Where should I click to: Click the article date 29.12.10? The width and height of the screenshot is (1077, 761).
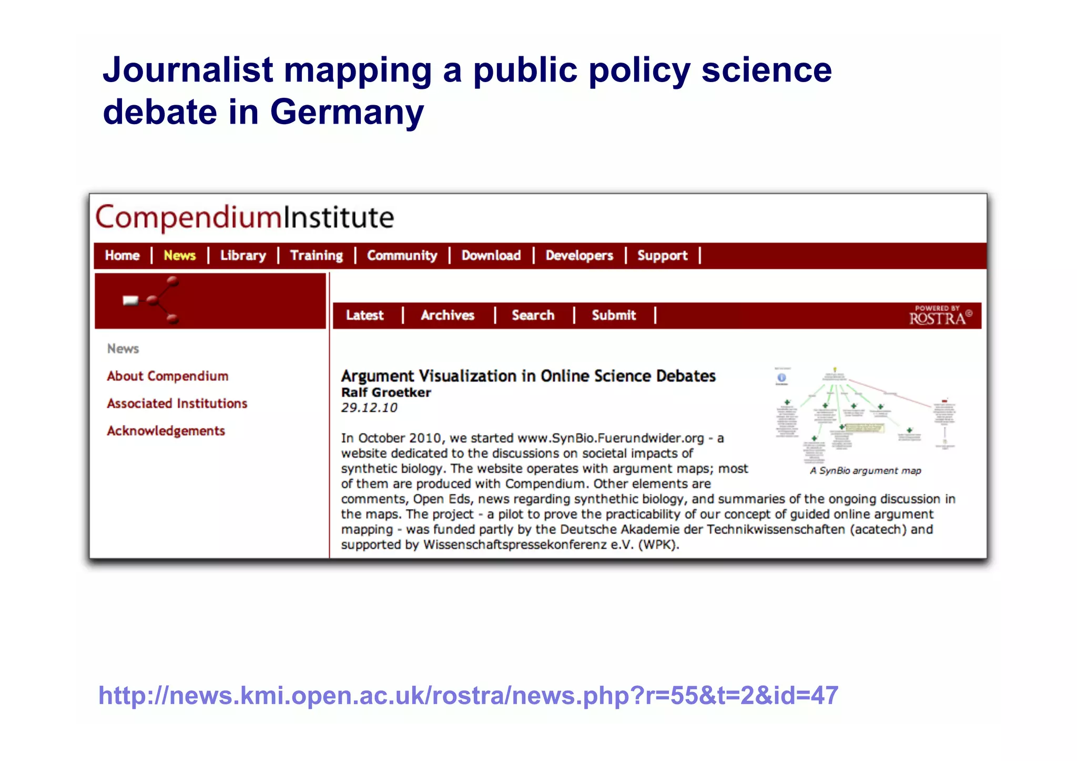pyautogui.click(x=369, y=408)
